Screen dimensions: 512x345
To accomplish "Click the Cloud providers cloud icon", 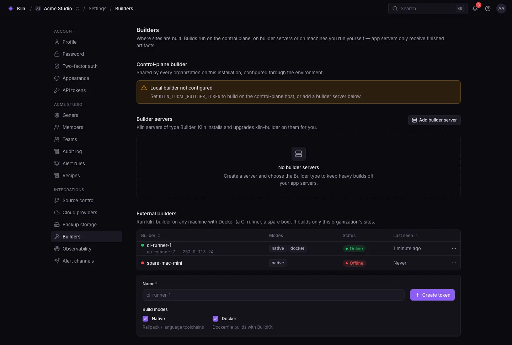I will click(x=57, y=212).
